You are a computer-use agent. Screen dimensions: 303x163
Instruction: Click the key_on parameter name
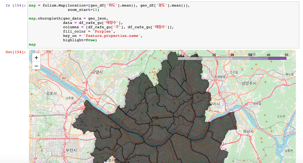tap(70, 36)
